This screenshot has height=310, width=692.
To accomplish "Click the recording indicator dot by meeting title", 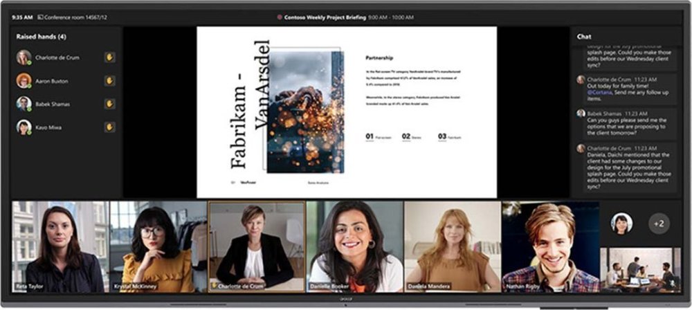I will (x=280, y=17).
